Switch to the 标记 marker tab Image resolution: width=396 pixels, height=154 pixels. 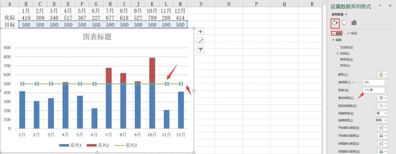352,33
